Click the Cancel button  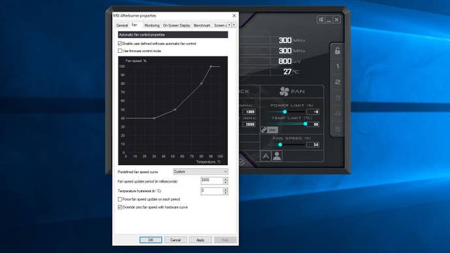tap(175, 240)
